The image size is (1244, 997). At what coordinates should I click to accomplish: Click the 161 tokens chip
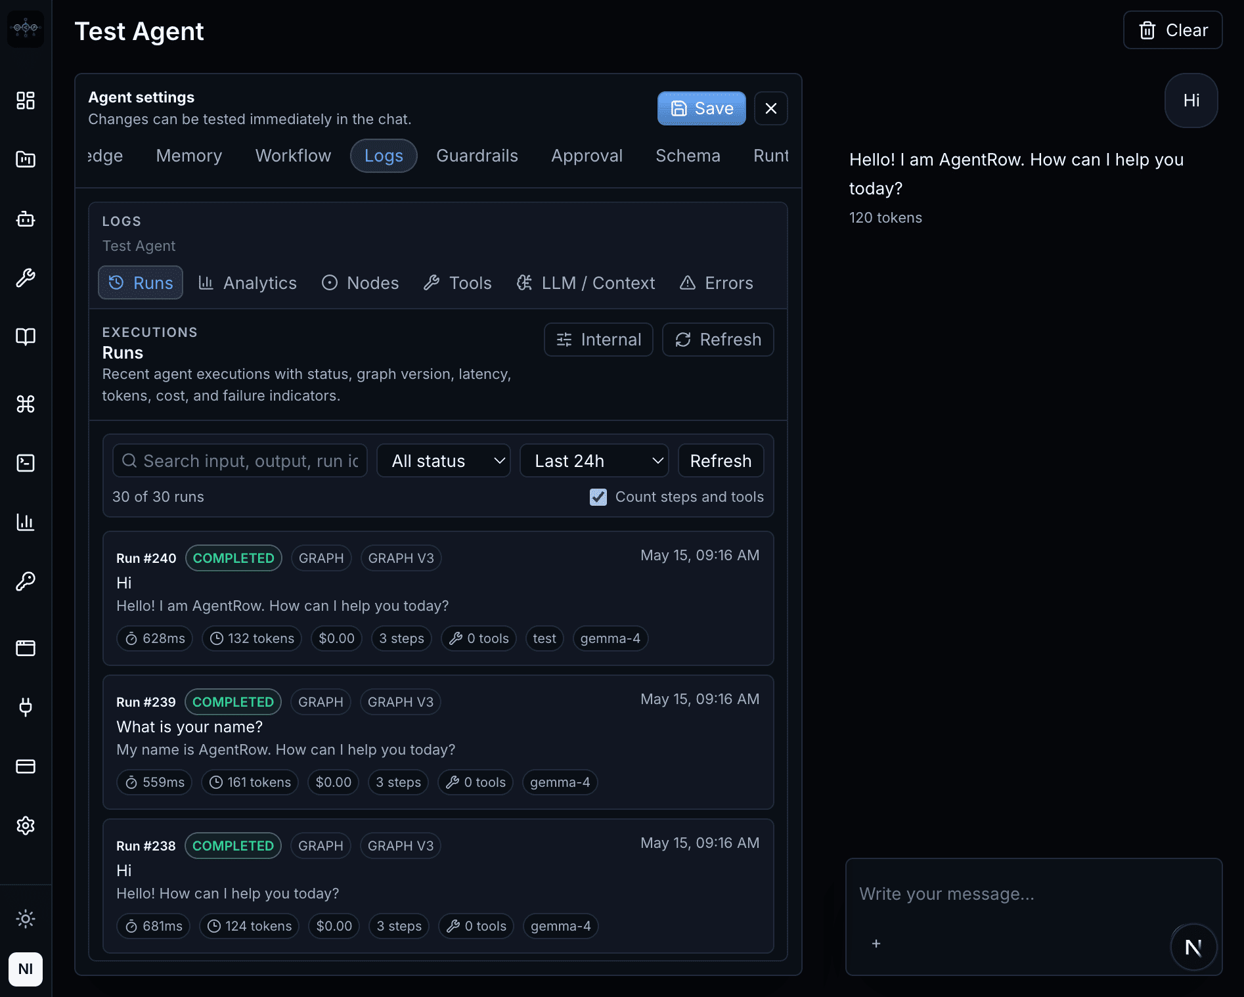point(250,782)
